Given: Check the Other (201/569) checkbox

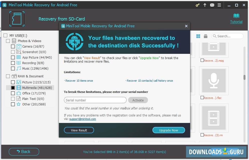Looking at the screenshot, I should (x=13, y=104).
